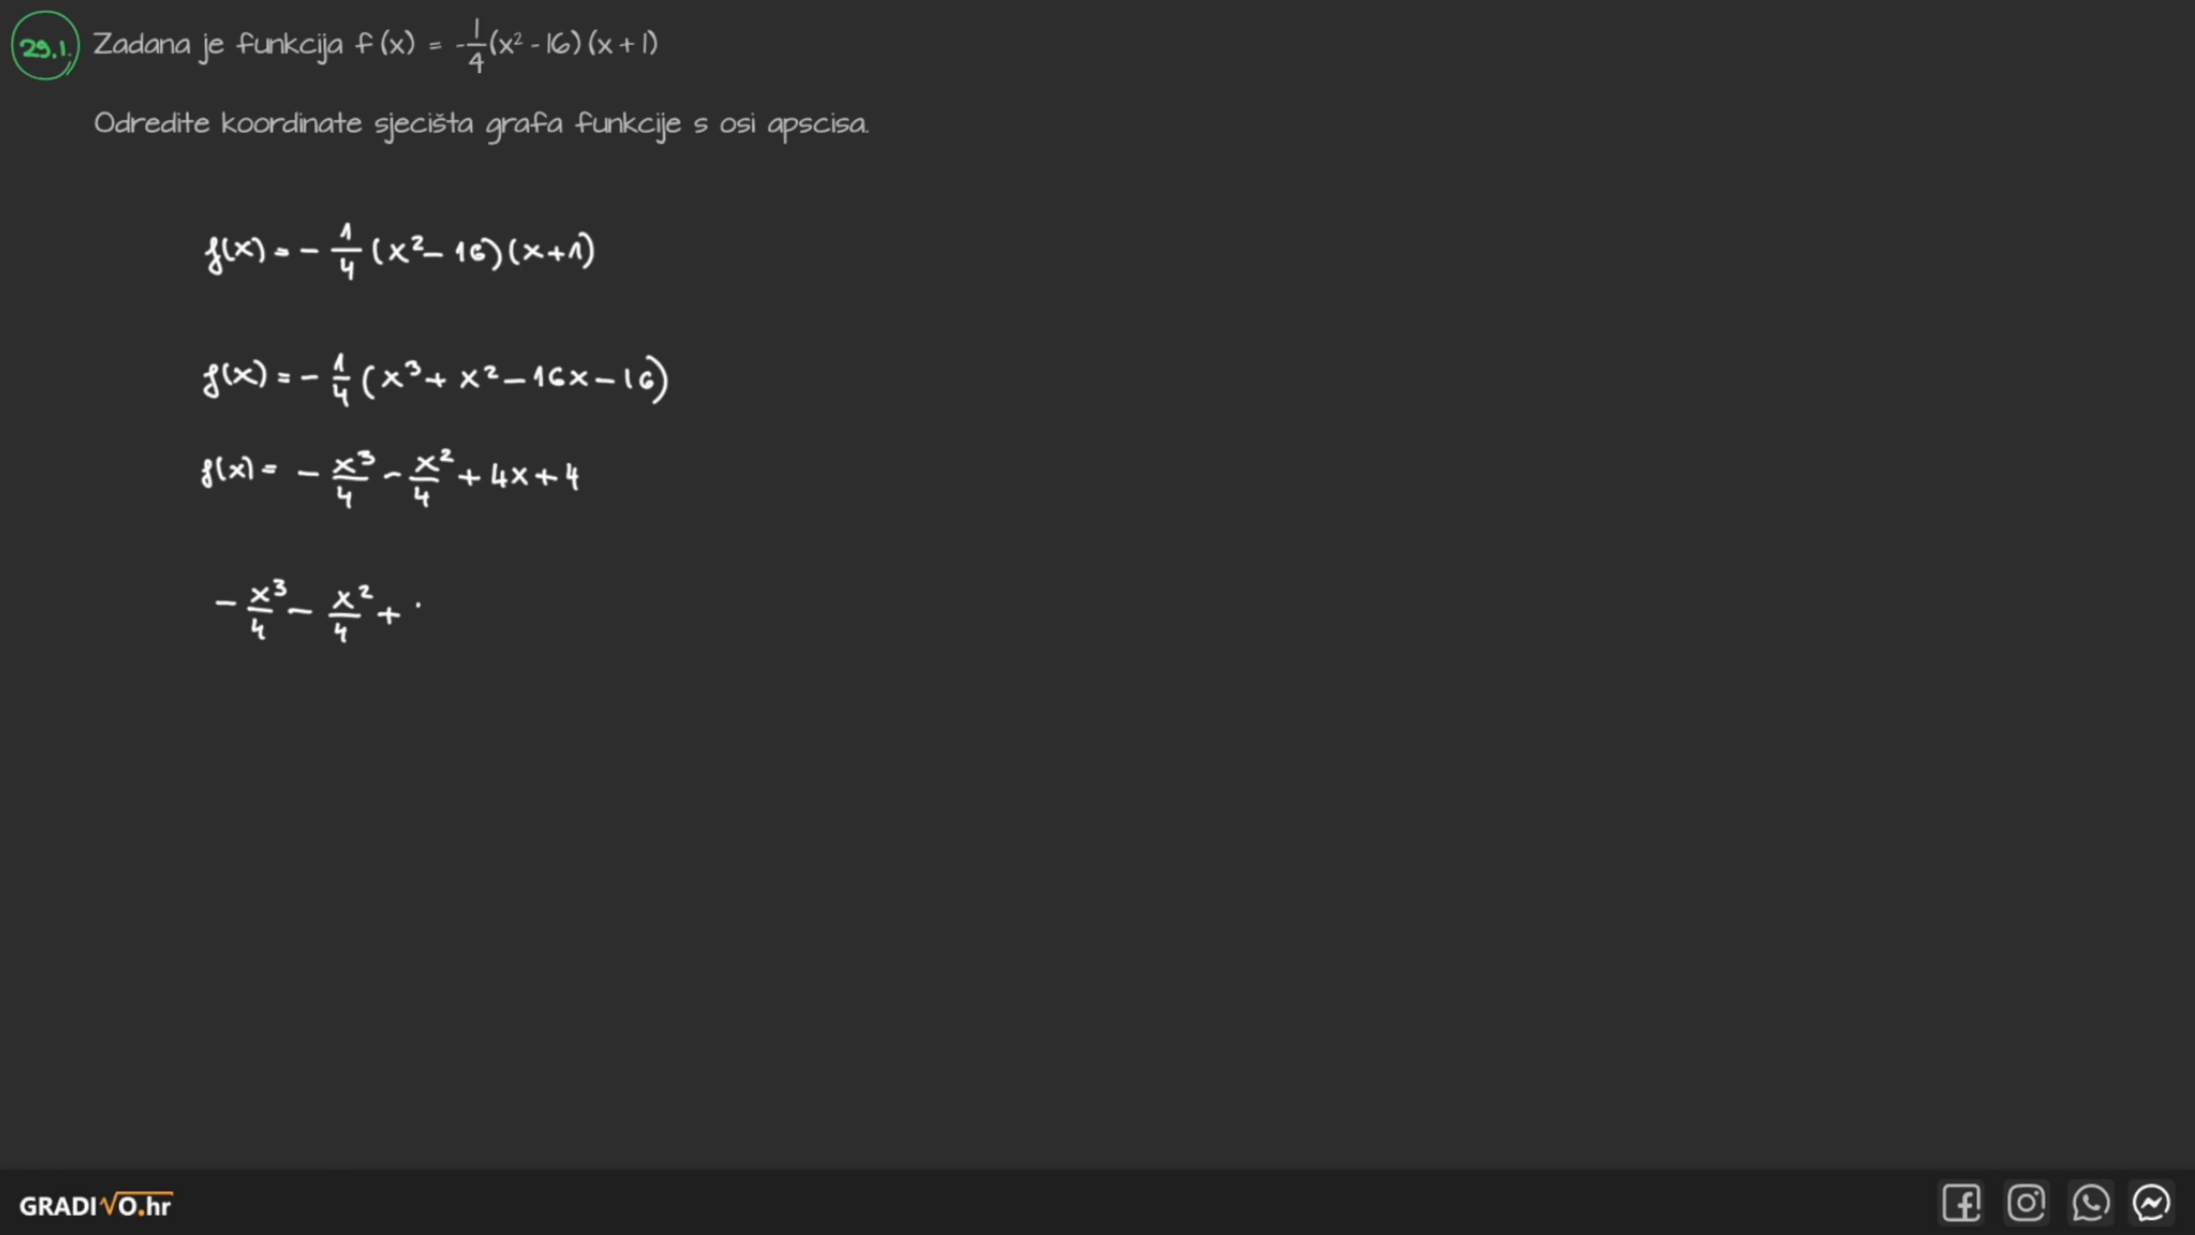Viewport: 2195px width, 1235px height.
Task: Click the printed fraction 1/4 in heading
Action: coord(476,46)
